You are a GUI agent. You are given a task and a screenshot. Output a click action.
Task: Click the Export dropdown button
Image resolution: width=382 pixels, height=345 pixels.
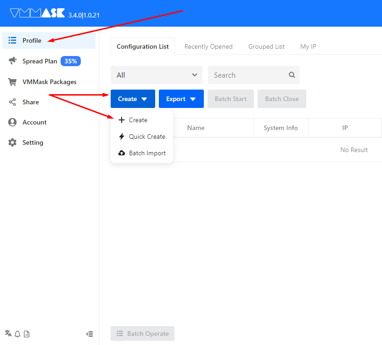tap(181, 99)
